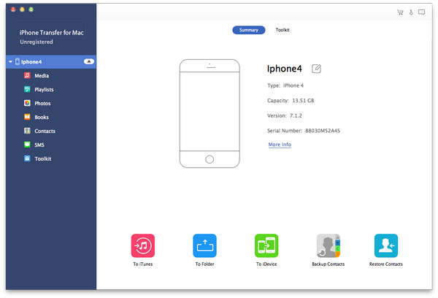Viewport: 438px width, 298px height.
Task: Open the More Info link
Action: (280, 145)
